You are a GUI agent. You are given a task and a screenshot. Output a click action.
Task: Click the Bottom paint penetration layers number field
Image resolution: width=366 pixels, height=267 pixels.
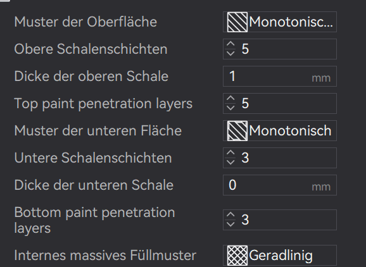click(x=280, y=220)
